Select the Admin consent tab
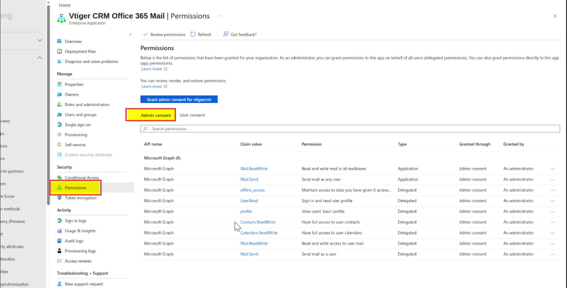 pos(156,115)
